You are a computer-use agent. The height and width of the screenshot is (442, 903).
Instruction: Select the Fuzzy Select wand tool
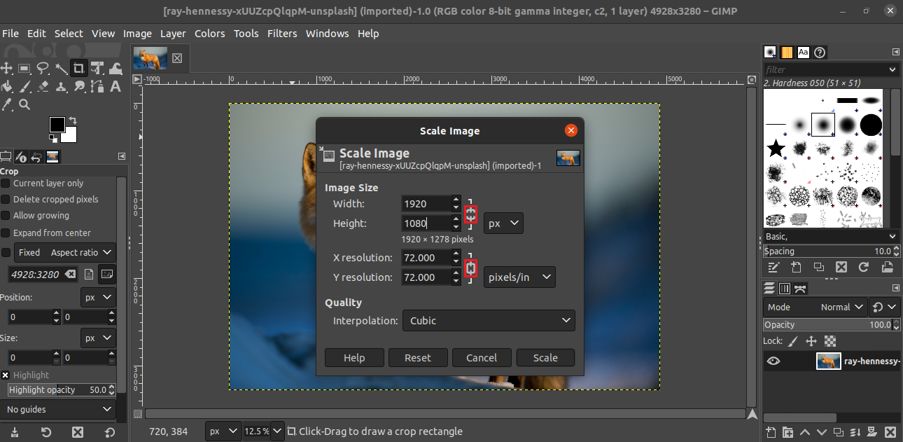click(x=61, y=68)
